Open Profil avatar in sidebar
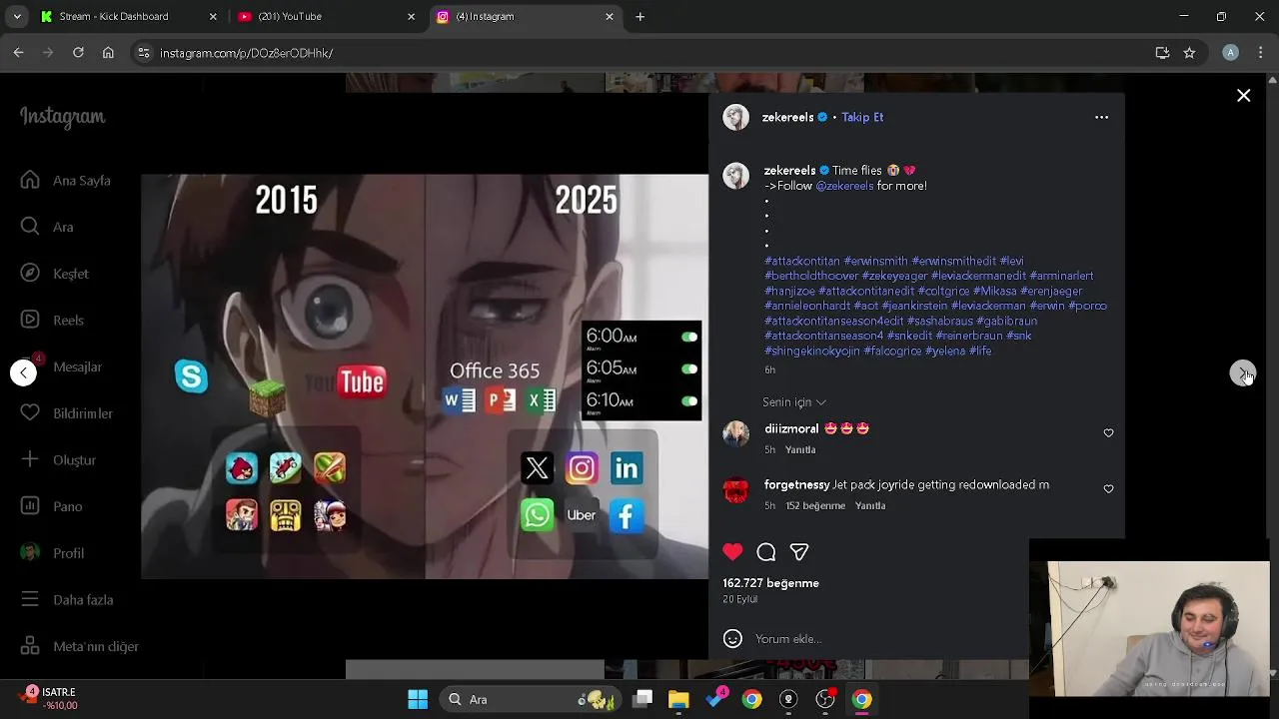The width and height of the screenshot is (1279, 719). [x=30, y=552]
